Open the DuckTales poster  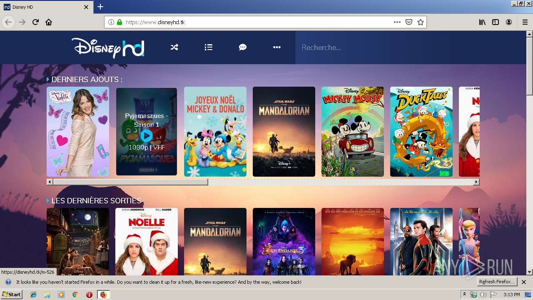(421, 132)
